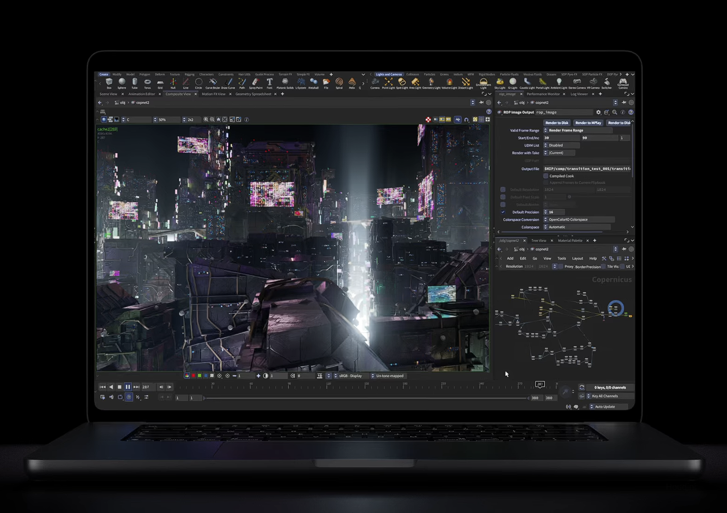Screen dimensions: 727x513
Task: Toggle the Proxy checkbox in the network editor
Action: pyautogui.click(x=560, y=266)
